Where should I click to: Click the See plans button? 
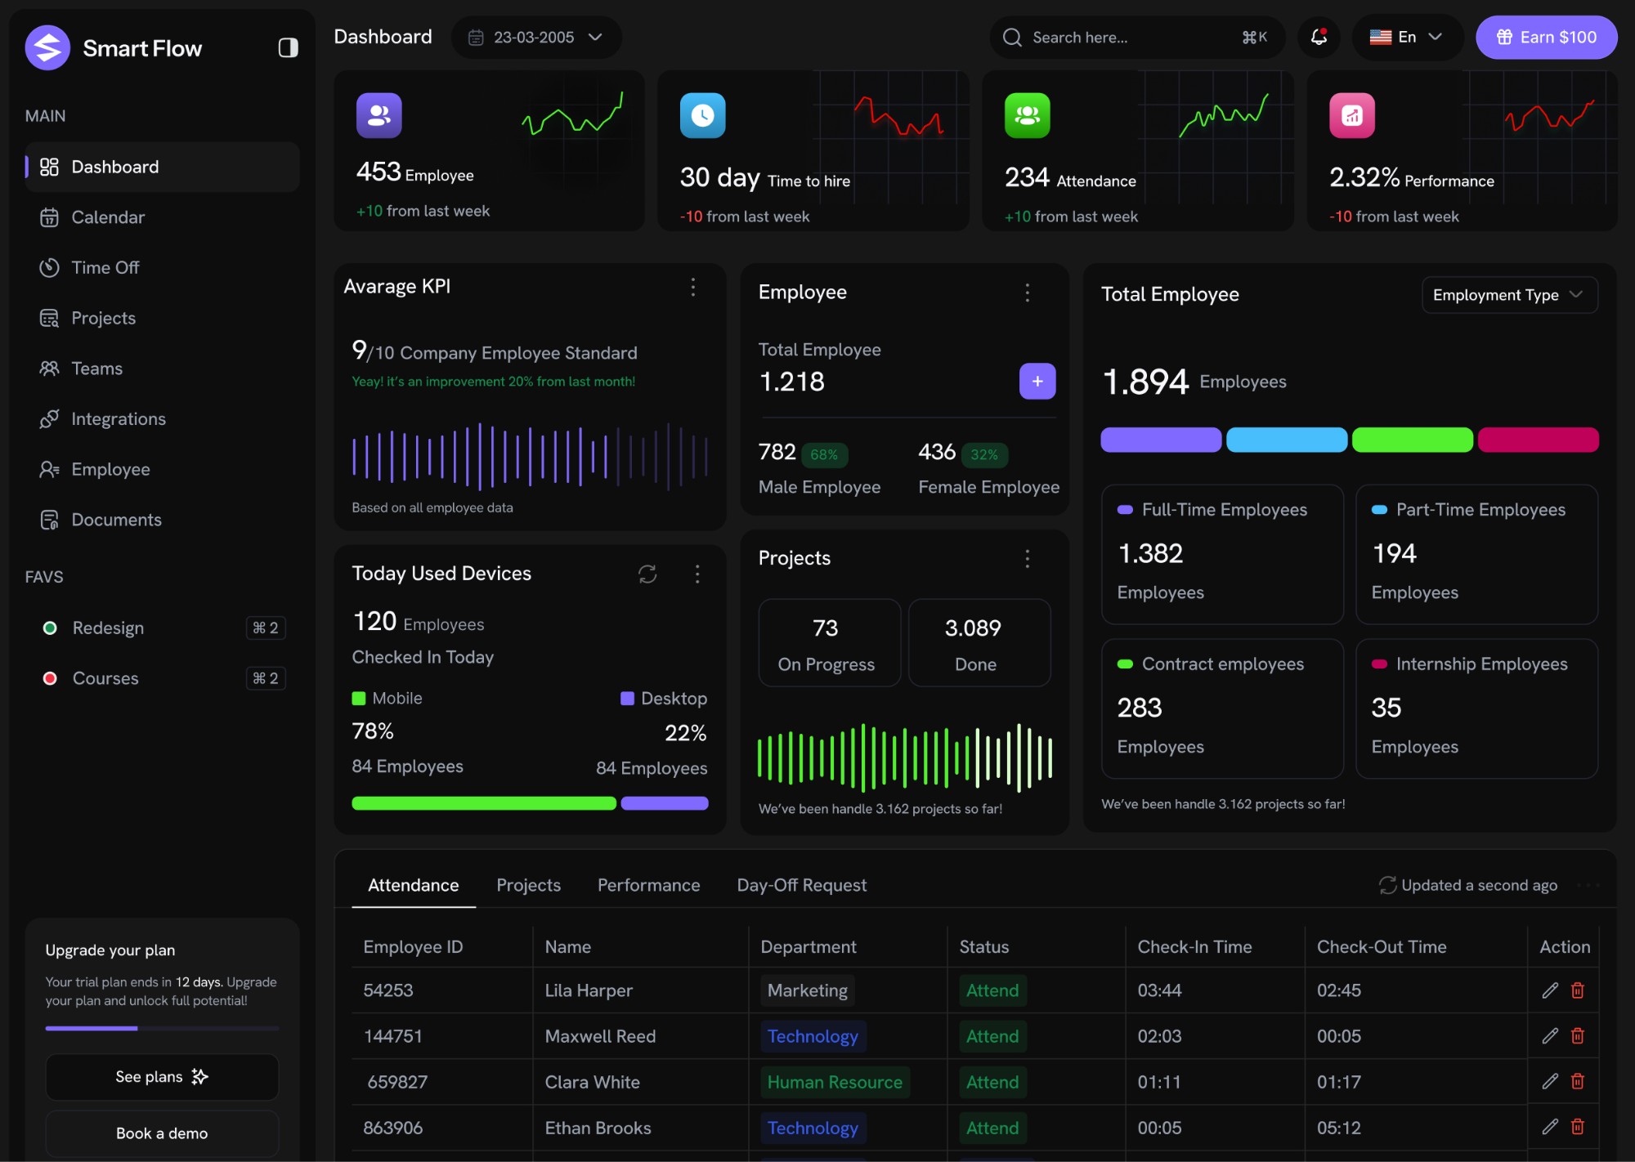point(162,1077)
